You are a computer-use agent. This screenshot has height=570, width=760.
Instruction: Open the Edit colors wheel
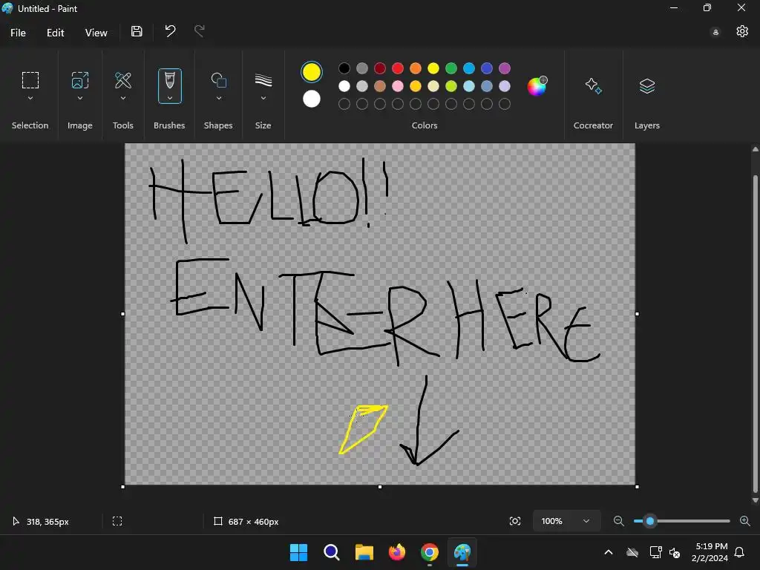click(537, 86)
